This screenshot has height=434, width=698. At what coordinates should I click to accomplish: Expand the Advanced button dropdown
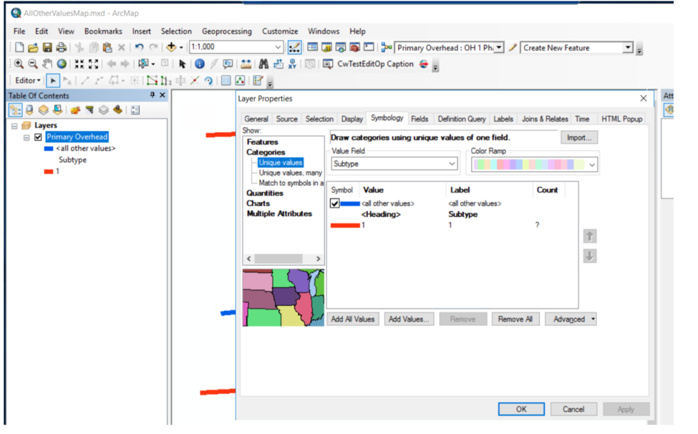click(x=593, y=319)
